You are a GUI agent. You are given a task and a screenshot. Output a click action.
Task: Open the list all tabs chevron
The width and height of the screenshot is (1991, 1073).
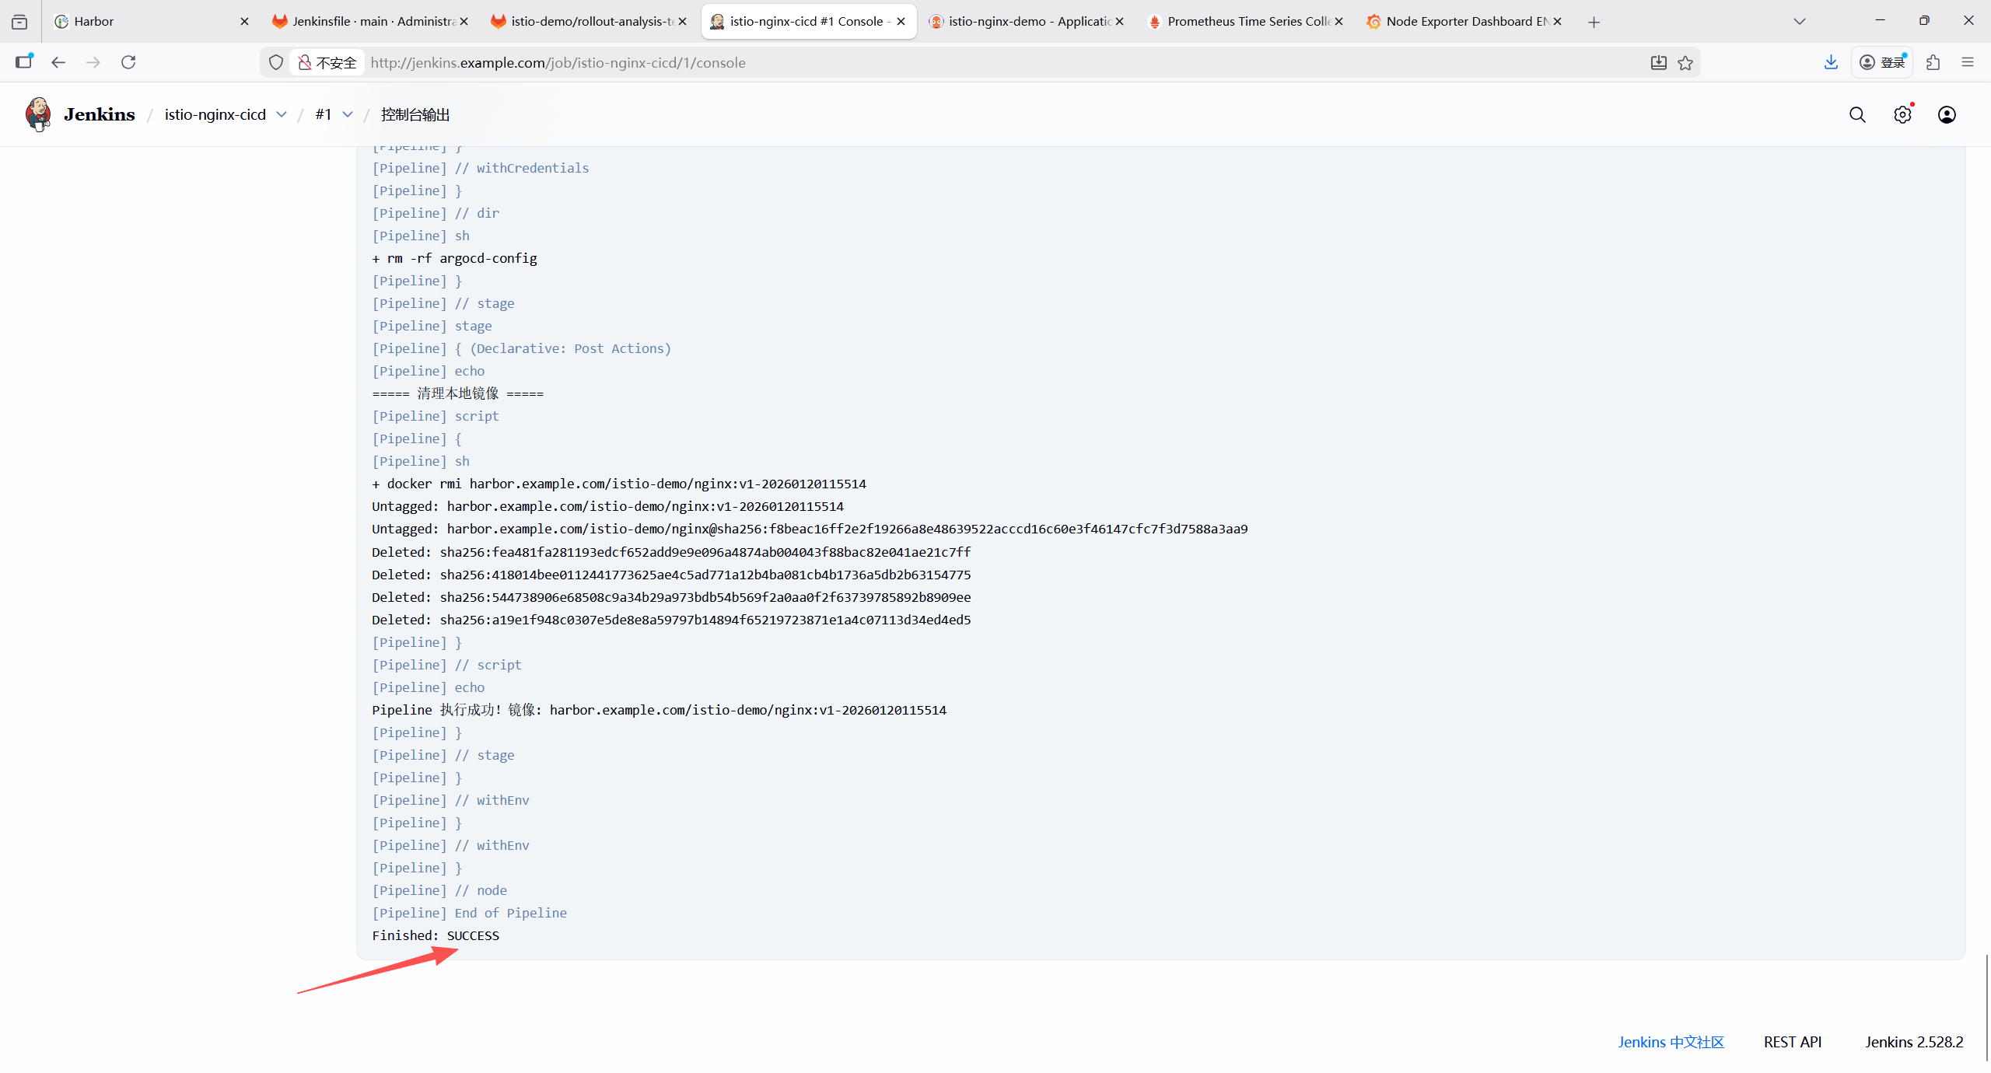1799,22
